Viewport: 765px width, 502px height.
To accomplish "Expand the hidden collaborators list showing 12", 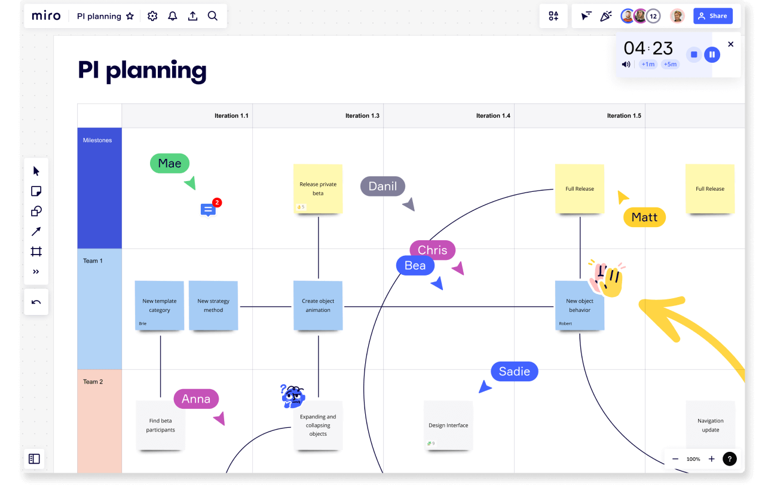I will (x=653, y=16).
